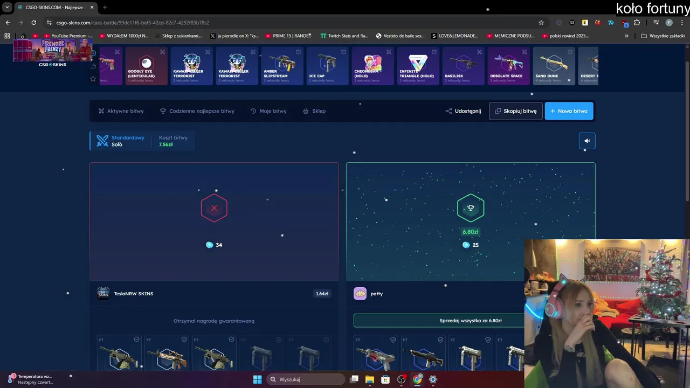Viewport: 690px width, 388px height.
Task: Click the green 6.80zł winnings label
Action: (471, 232)
